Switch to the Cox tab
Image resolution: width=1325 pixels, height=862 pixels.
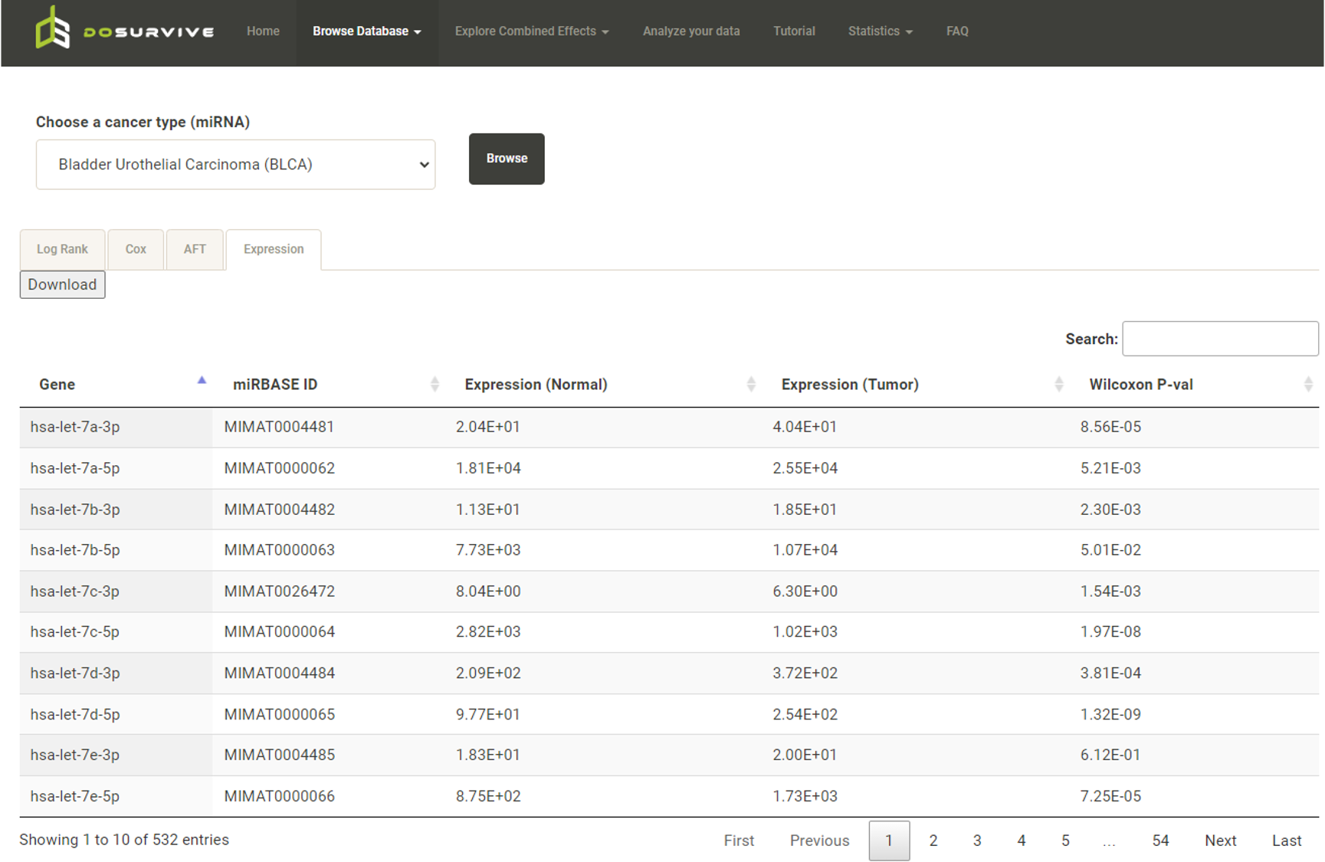136,249
